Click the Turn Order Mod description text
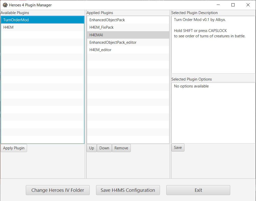 [x=210, y=28]
